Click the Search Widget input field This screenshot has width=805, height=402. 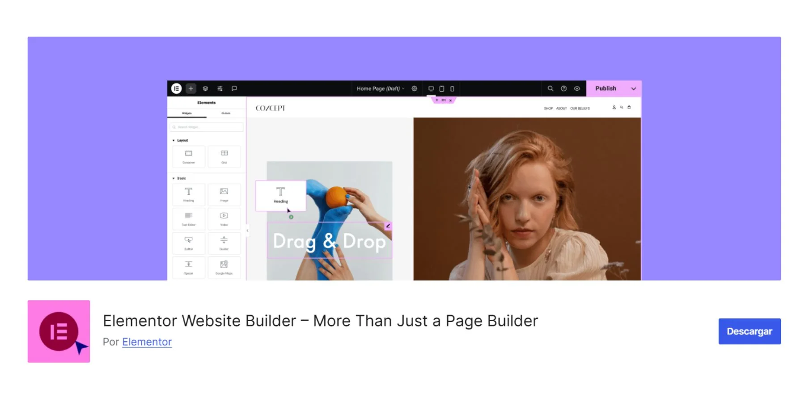coord(206,127)
